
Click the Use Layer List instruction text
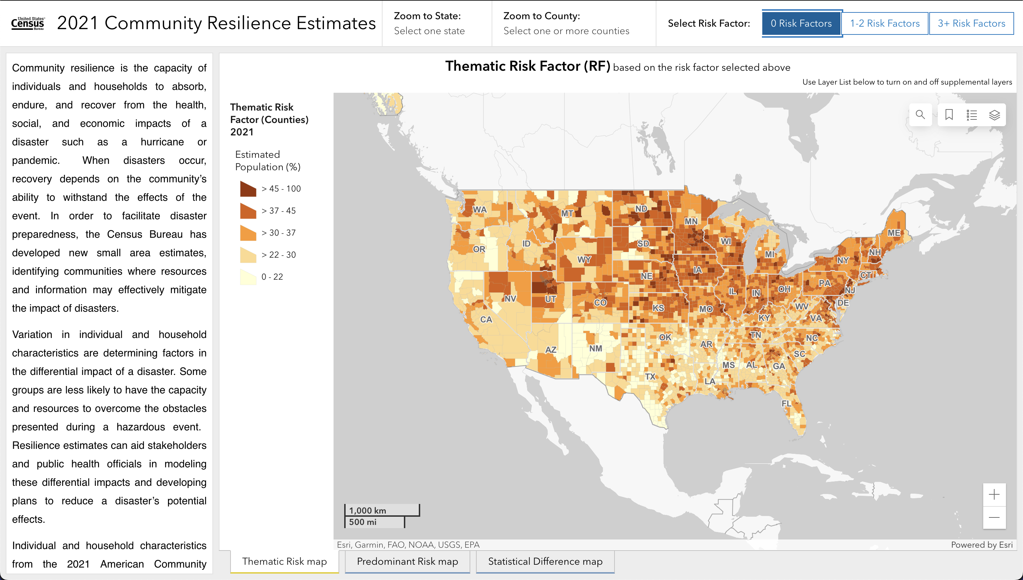point(907,82)
